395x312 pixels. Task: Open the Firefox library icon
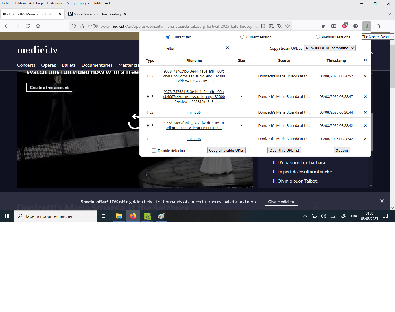(323, 26)
